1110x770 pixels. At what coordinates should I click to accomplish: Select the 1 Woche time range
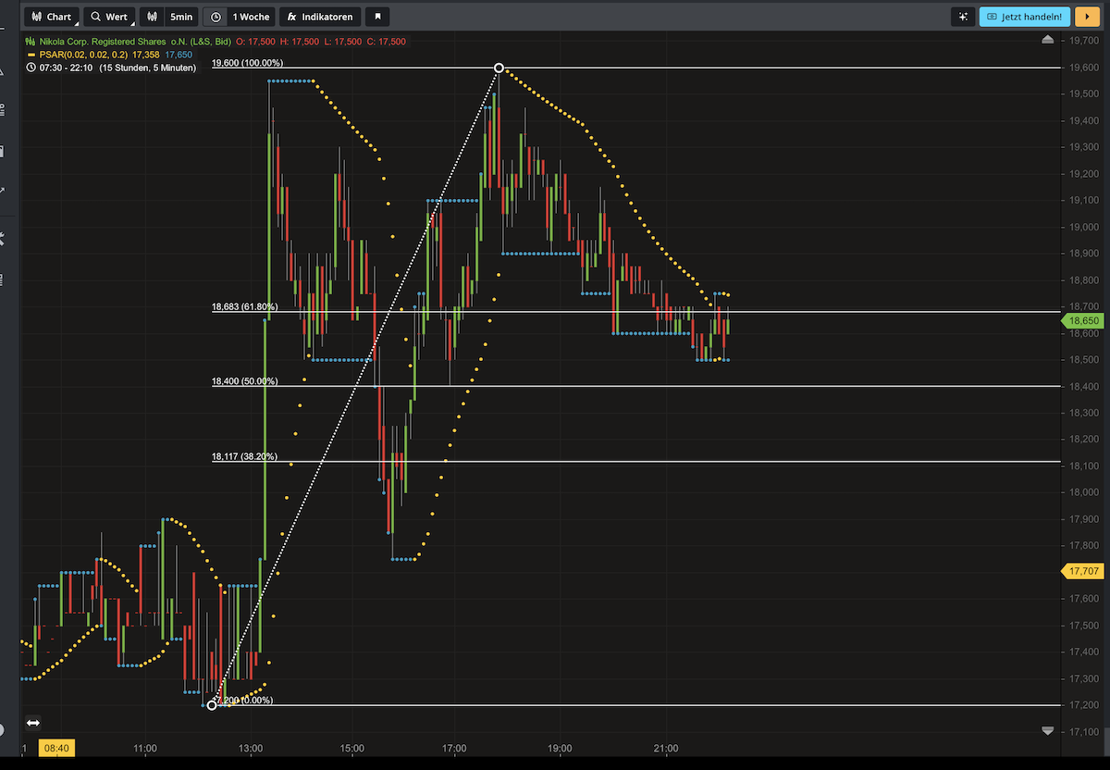(x=252, y=17)
